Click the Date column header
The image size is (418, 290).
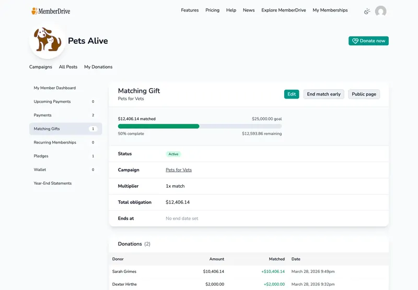[296, 259]
